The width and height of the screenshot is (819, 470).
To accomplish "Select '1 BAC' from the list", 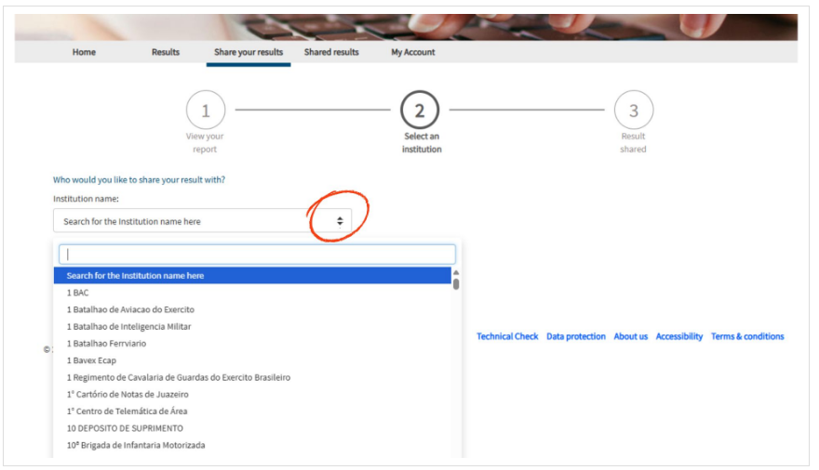I will (x=78, y=293).
